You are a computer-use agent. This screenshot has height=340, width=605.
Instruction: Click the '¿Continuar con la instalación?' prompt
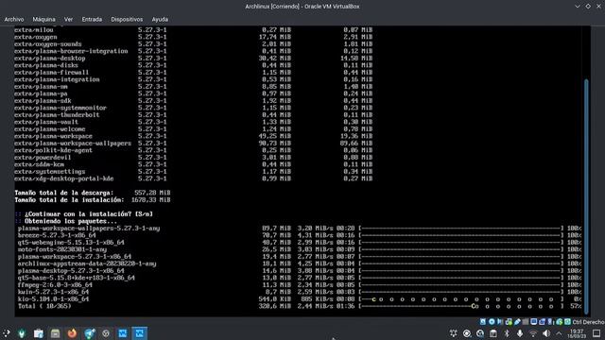click(84, 214)
